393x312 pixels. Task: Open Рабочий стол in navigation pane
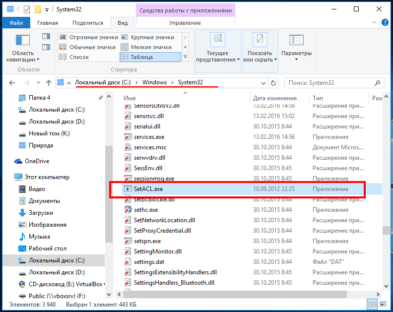[47, 249]
